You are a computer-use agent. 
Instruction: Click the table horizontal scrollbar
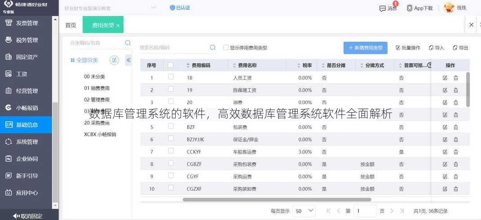coord(277,199)
